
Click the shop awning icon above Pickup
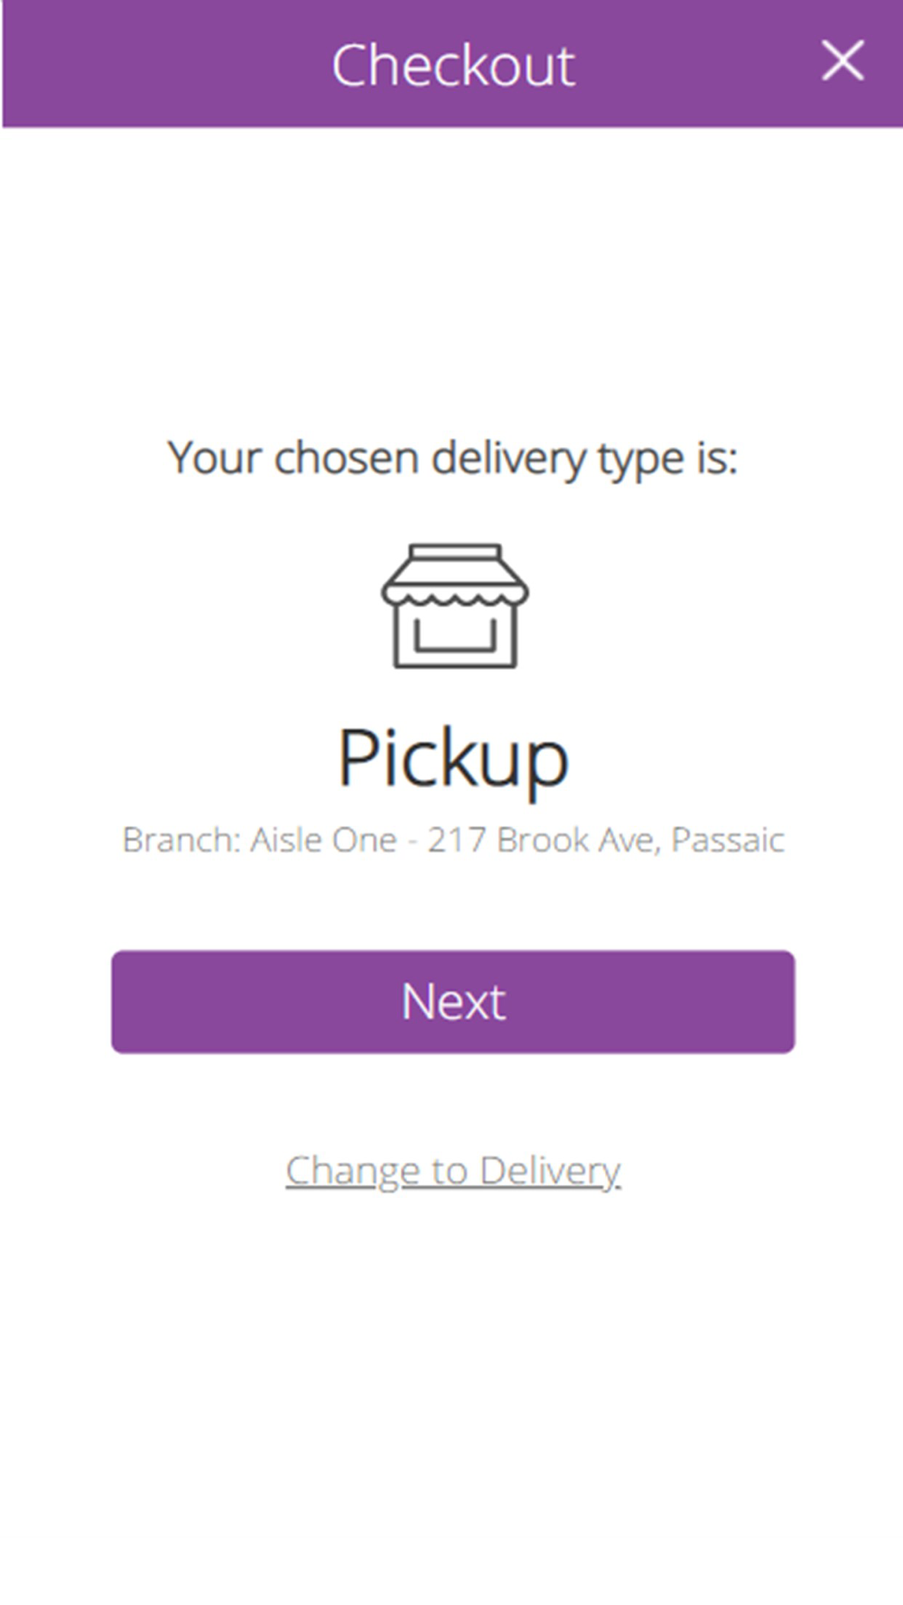point(454,606)
